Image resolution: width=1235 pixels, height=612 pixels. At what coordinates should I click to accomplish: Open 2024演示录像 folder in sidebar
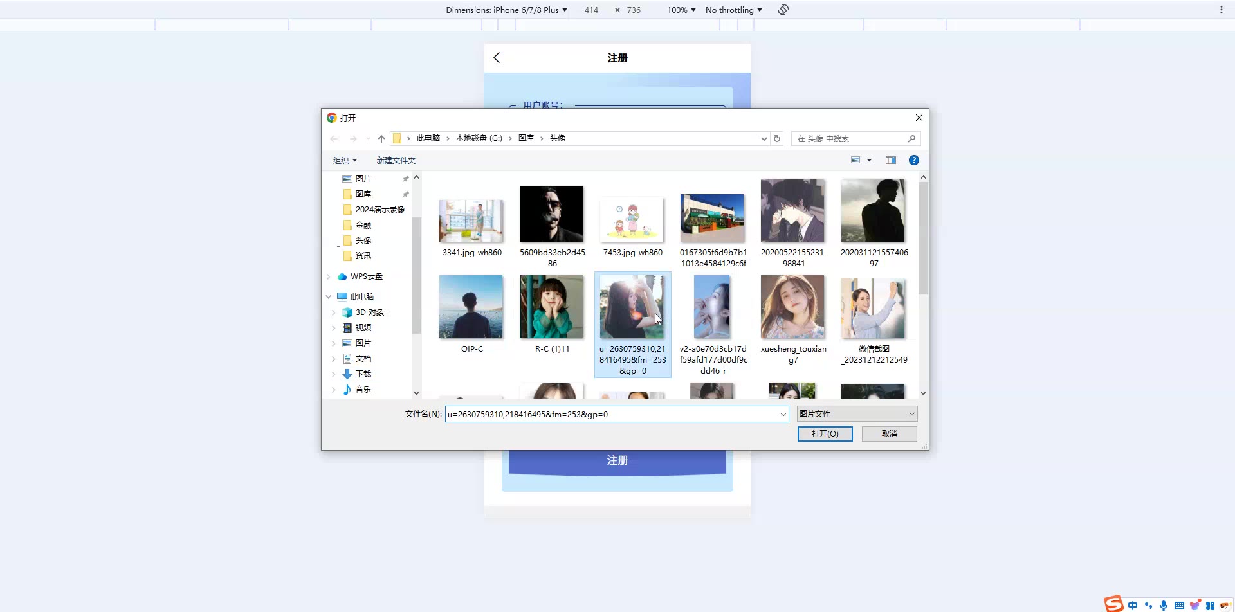tap(380, 210)
